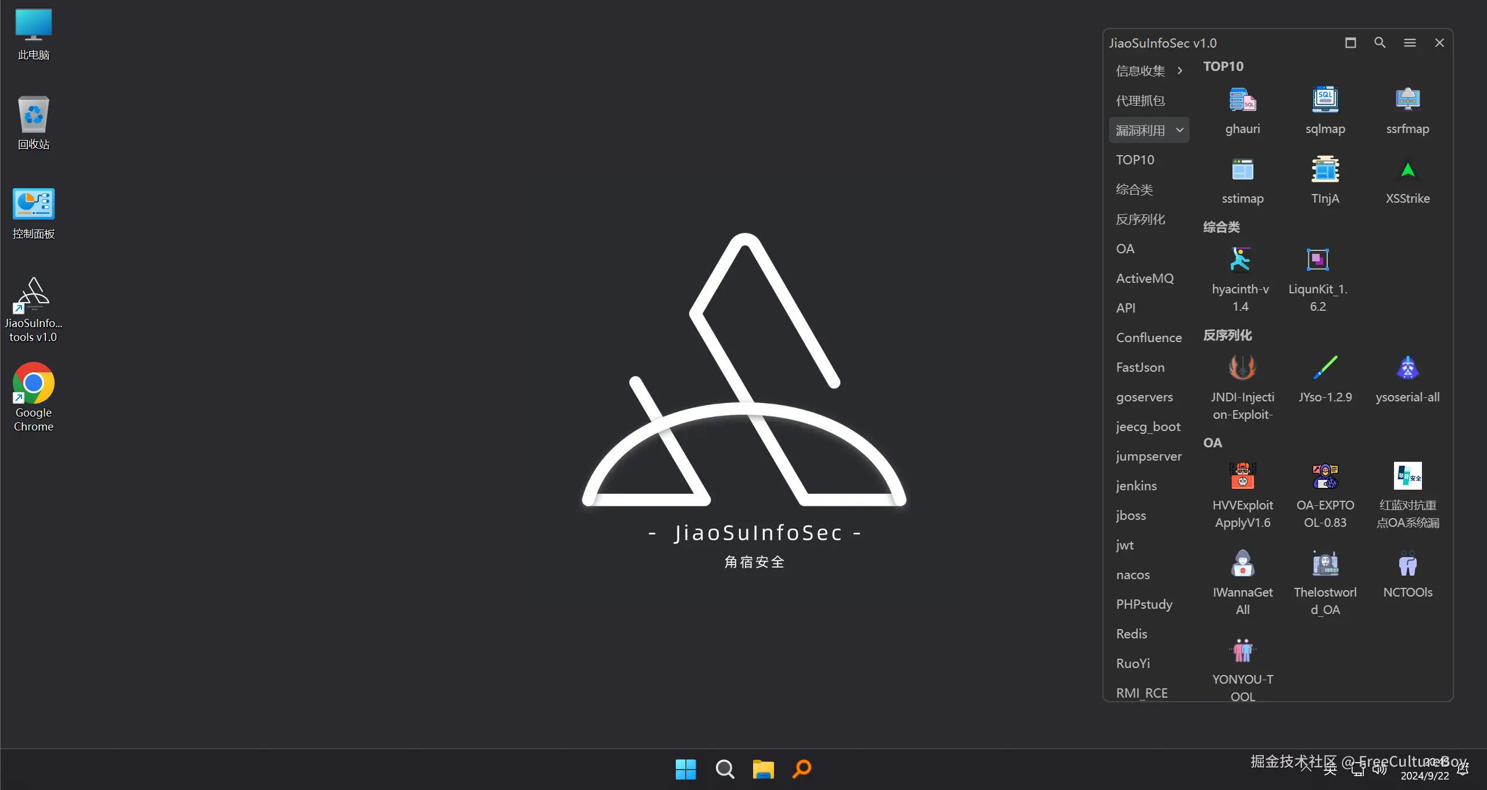
Task: Launch JYso-1.2.9 lightsaber icon
Action: point(1325,368)
